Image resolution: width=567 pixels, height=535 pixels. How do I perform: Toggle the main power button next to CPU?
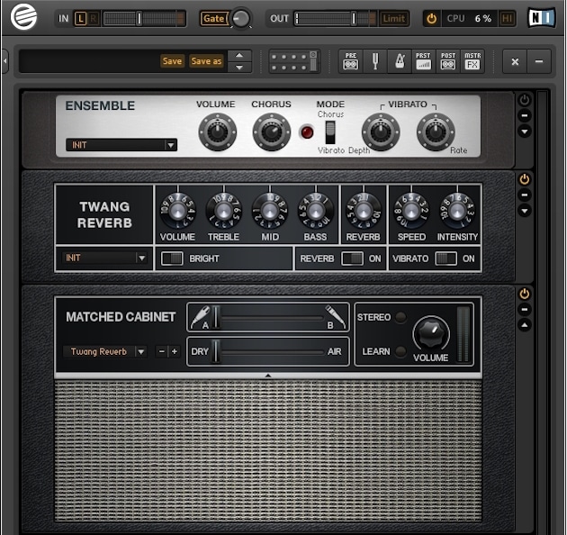coord(431,18)
